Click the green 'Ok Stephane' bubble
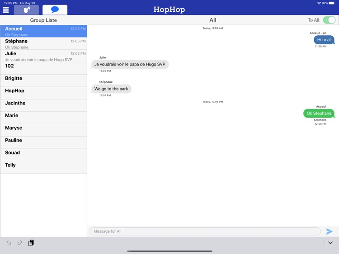The width and height of the screenshot is (339, 254). point(319,113)
